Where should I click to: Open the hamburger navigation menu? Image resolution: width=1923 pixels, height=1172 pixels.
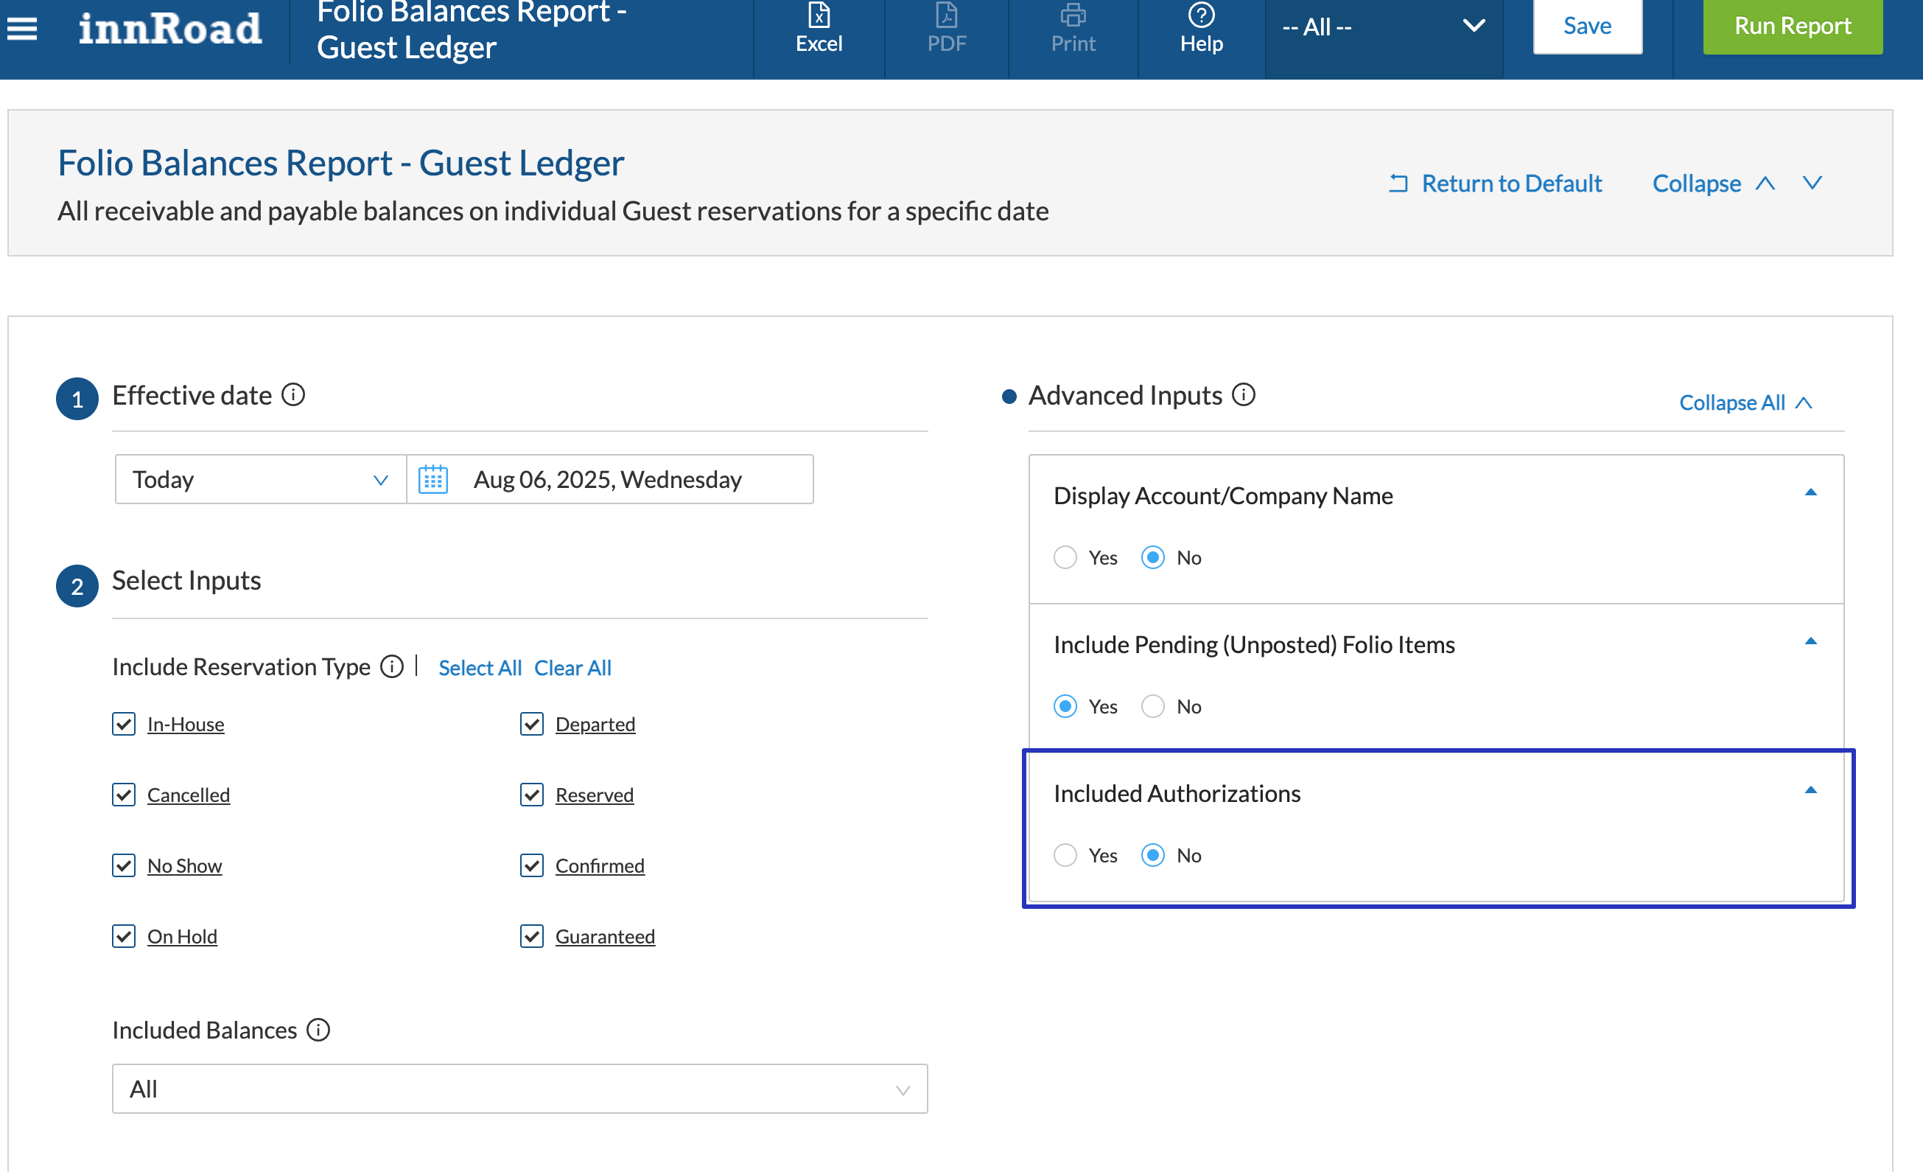pos(22,28)
